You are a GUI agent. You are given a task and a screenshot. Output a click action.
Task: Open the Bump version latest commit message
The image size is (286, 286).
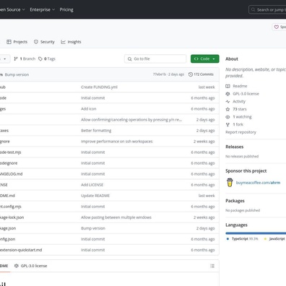click(17, 74)
